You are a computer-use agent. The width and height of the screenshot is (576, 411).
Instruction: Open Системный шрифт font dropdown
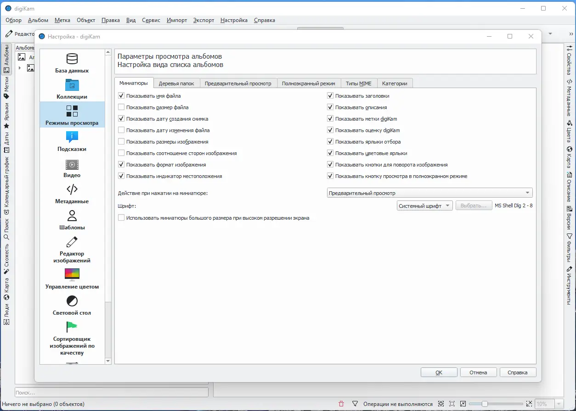click(x=425, y=205)
